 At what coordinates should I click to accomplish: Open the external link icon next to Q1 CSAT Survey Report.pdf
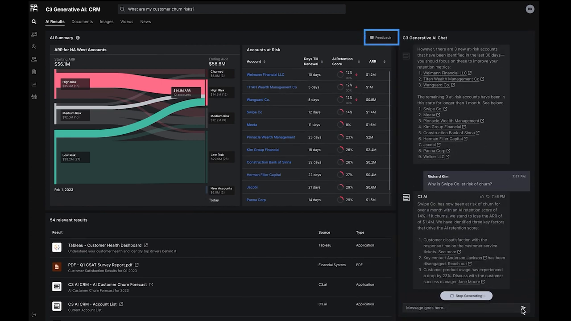(x=137, y=265)
